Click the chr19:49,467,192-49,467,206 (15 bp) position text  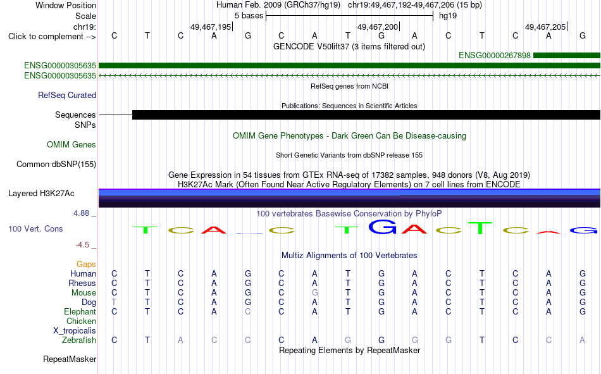pos(415,5)
